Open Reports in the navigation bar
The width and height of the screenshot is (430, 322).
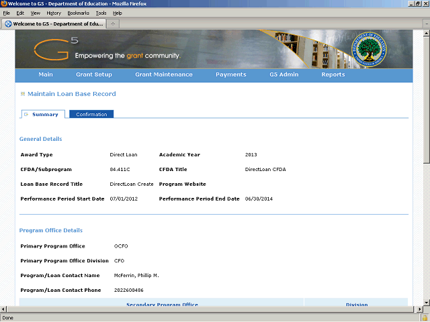(x=333, y=74)
